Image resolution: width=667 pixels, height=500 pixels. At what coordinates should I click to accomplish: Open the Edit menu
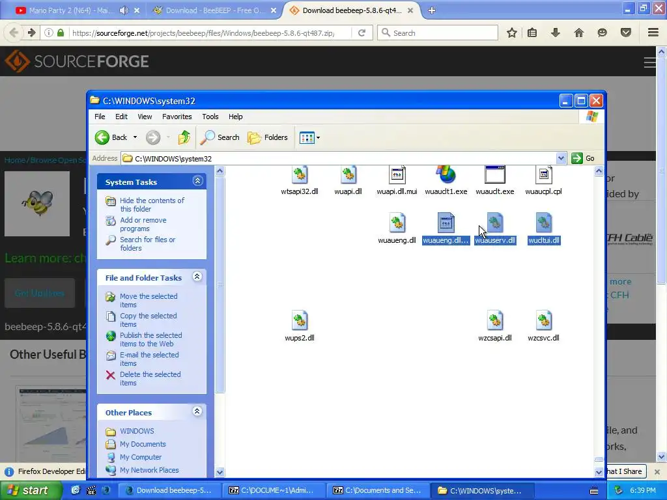click(x=121, y=117)
